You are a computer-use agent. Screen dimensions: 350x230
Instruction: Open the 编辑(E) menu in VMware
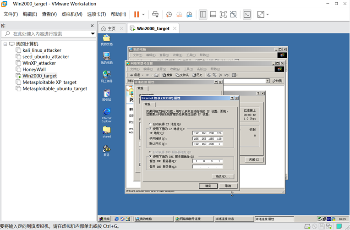pyautogui.click(x=30, y=14)
